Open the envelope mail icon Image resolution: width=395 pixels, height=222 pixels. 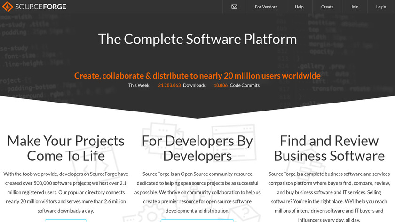pyautogui.click(x=235, y=7)
